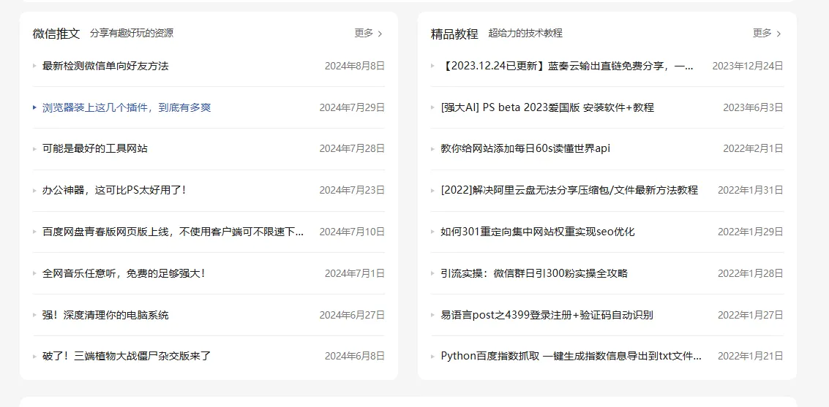The image size is (829, 407).
Task: Click date 2023年12月24日
Action: click(x=748, y=66)
